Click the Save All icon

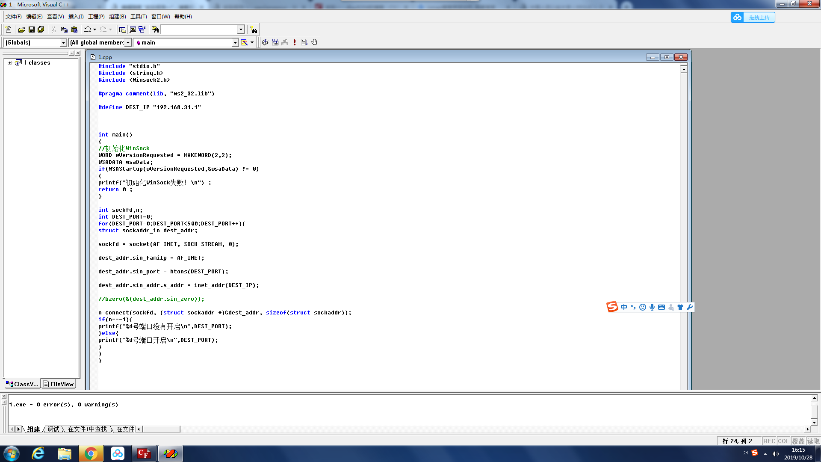tap(41, 30)
